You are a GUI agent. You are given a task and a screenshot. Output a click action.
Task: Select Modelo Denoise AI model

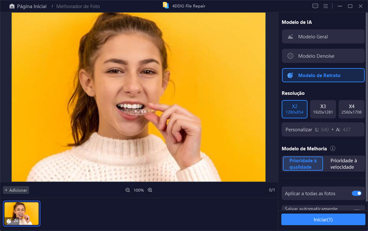323,56
